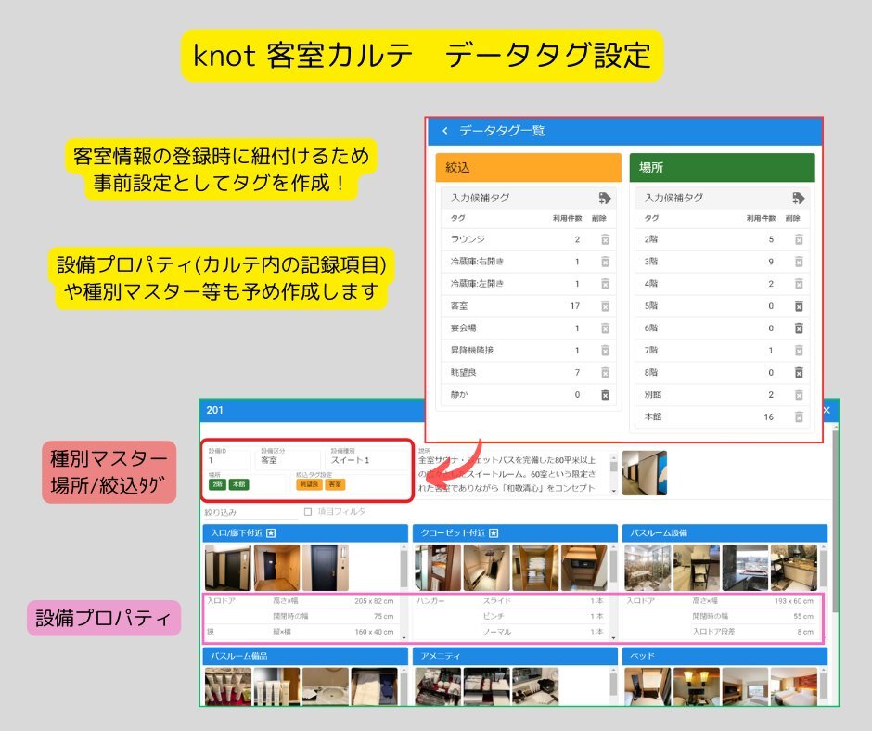This screenshot has height=731, width=872.
Task: Go back from the データタグ一覧 header
Action: 445,131
